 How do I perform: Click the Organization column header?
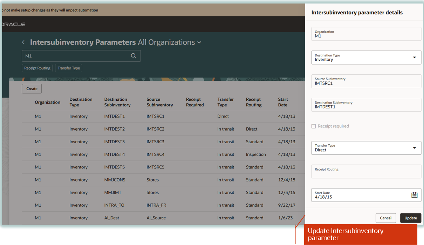47,102
